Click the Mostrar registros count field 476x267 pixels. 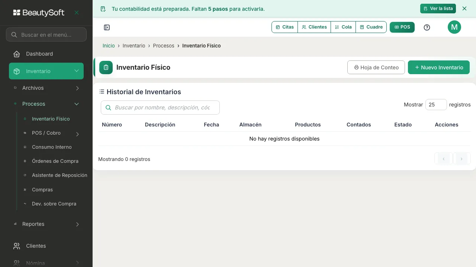tap(436, 105)
